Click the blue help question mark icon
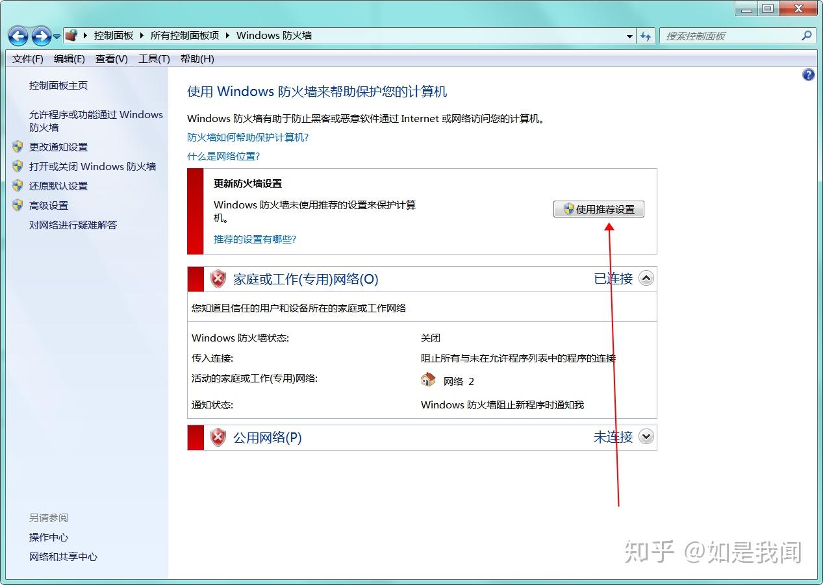The width and height of the screenshot is (823, 585). [809, 75]
